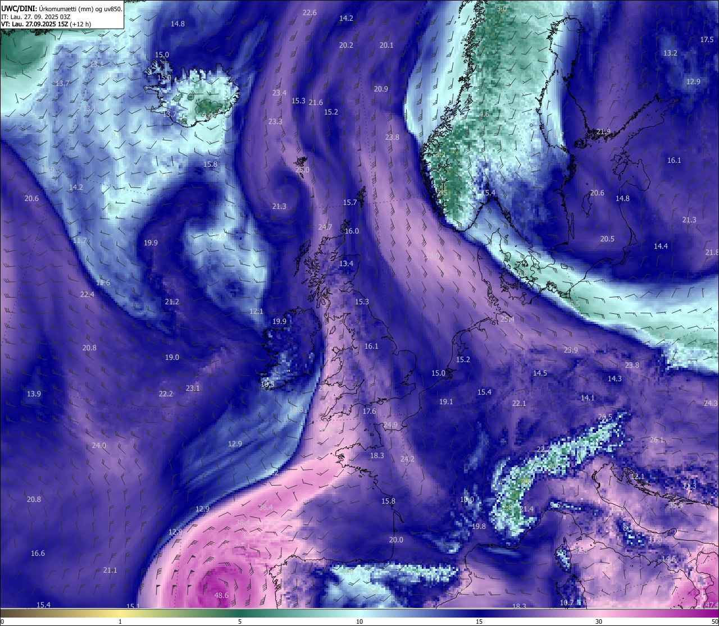Click the 1 tick on colour scale

point(120,622)
